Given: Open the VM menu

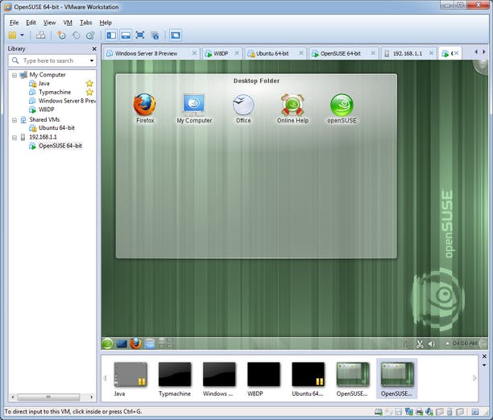Looking at the screenshot, I should click(x=68, y=23).
